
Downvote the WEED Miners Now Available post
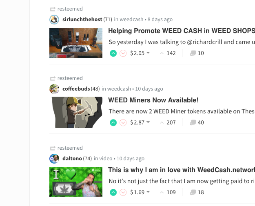[123, 123]
